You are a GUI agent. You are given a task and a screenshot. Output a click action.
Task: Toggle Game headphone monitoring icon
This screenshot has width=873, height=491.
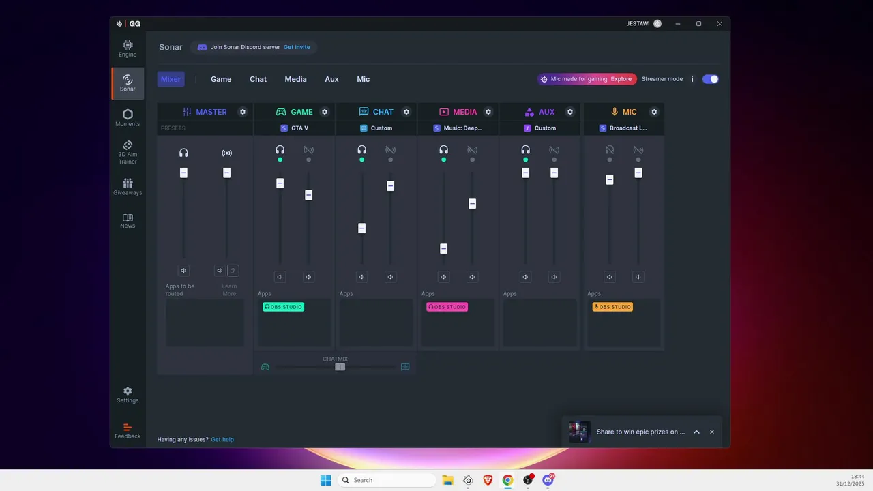click(280, 150)
